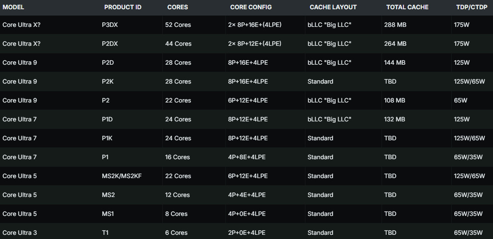Select the 4P+0E+4LPE config cell
Viewport: 493px width, 239px height.
click(x=247, y=214)
